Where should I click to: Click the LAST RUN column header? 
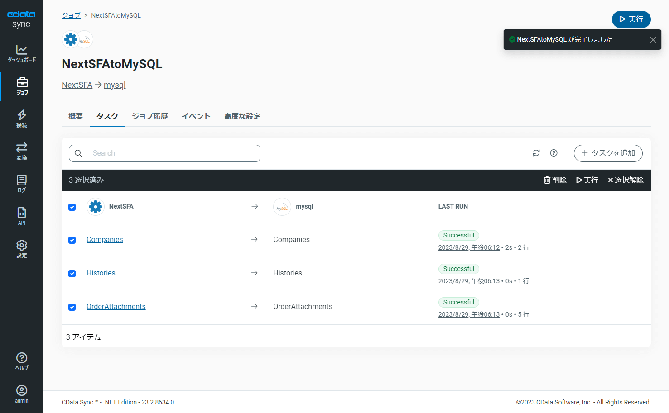click(x=453, y=206)
